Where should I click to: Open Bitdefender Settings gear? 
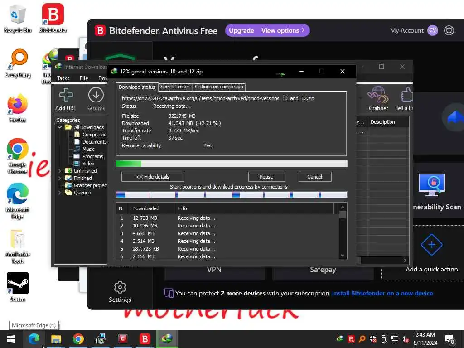click(120, 292)
